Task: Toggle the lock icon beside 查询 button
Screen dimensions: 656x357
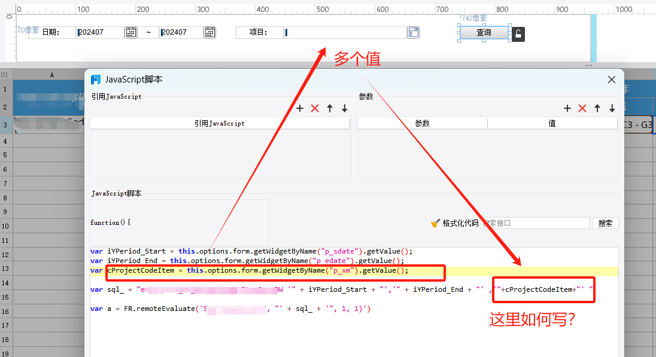Action: click(x=518, y=34)
